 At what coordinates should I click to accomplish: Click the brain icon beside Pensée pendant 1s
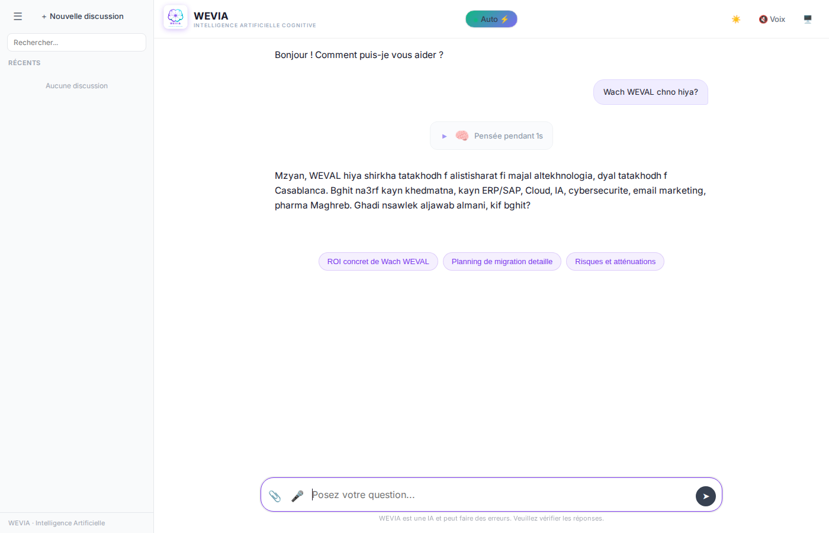coord(462,136)
